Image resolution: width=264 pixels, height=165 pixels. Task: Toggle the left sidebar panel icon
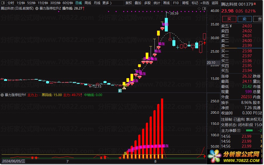coord(3,3)
